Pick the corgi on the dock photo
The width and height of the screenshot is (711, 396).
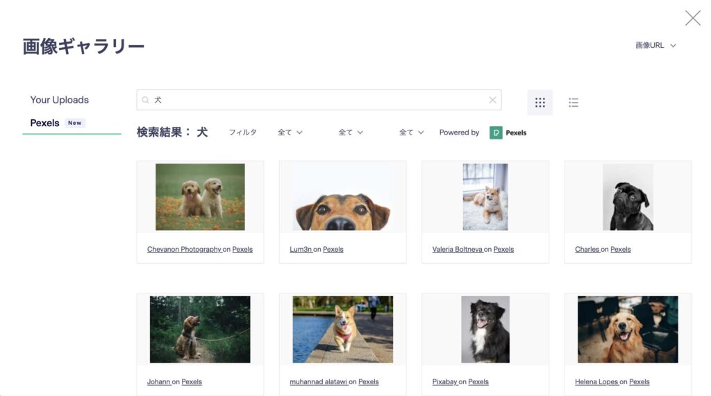pyautogui.click(x=342, y=329)
